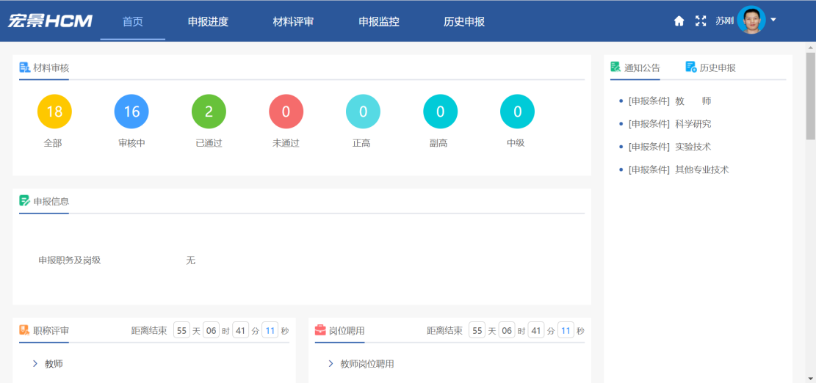
Task: Select the yellow 全部 count circle
Action: point(54,112)
